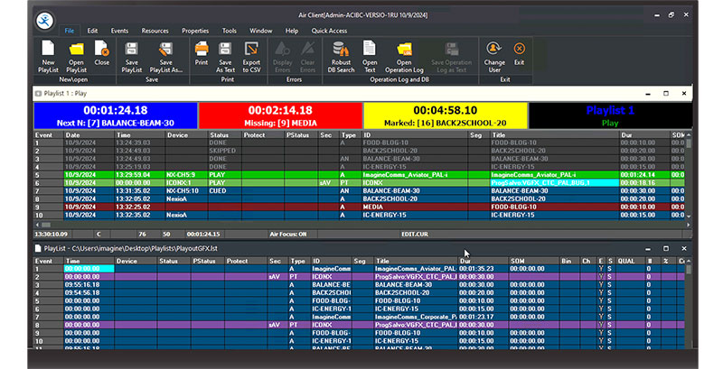This screenshot has width=723, height=369.
Task: Click the yellow Marked BACK2SCHOOL-20 panel
Action: 443,115
